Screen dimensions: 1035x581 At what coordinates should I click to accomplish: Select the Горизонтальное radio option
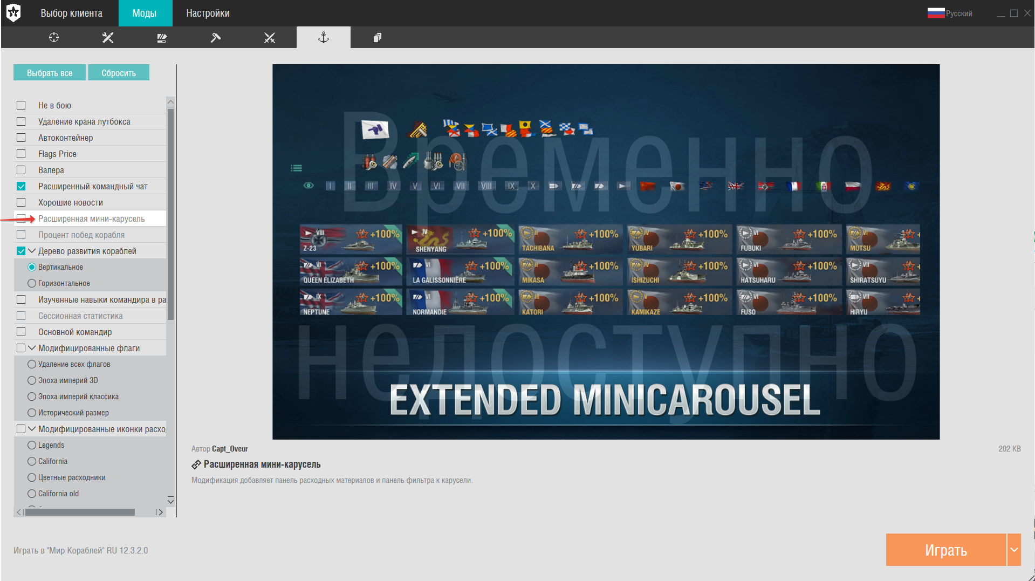32,283
